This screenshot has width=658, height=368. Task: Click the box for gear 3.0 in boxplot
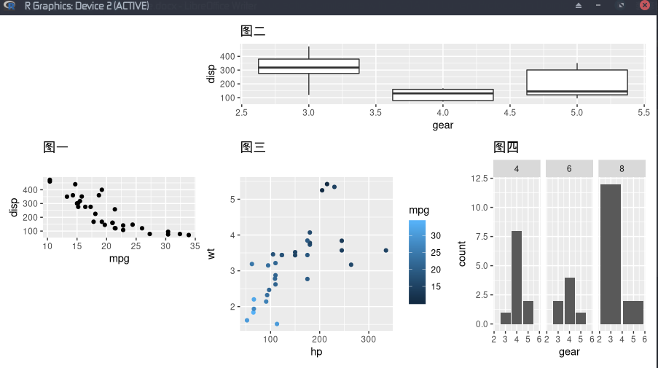tap(309, 66)
